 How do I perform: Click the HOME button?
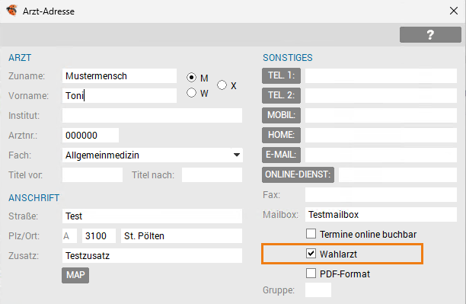[281, 135]
